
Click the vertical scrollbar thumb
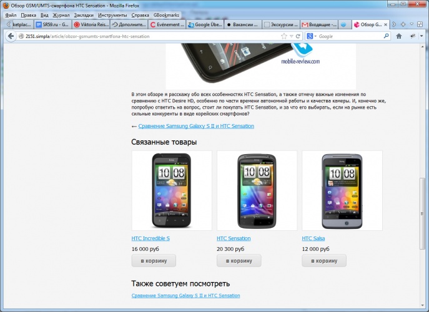(x=422, y=213)
